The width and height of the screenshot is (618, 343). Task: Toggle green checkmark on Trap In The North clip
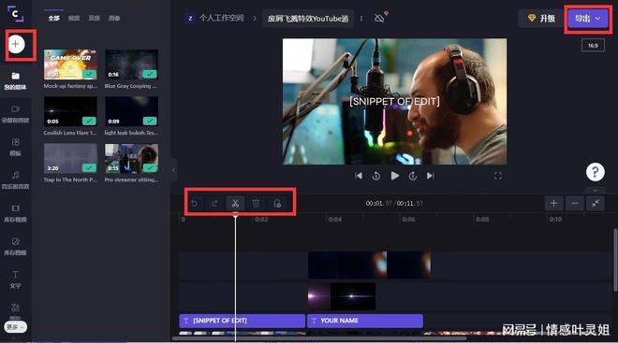[90, 168]
